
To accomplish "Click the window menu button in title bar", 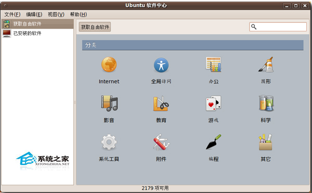I will (5, 6).
